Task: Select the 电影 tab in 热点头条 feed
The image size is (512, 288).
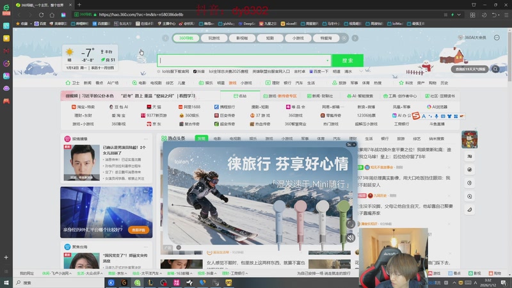Action: pyautogui.click(x=217, y=139)
